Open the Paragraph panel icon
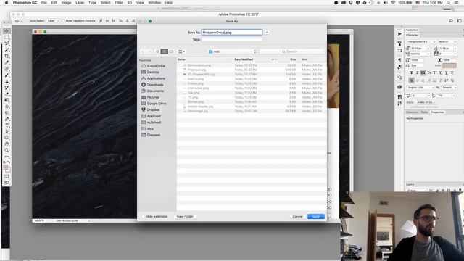Viewport: 464px width, 261px height. (399, 60)
